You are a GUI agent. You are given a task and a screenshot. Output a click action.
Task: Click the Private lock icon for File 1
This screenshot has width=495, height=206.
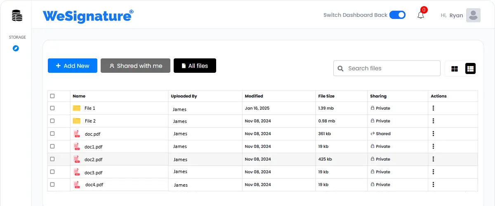coord(372,108)
